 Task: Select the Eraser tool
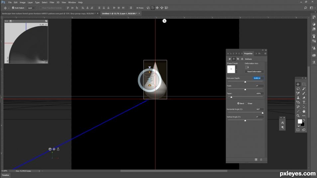point(304,98)
